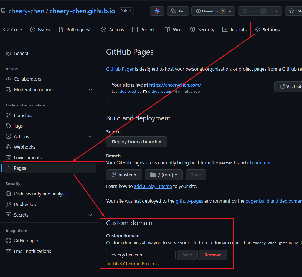Screen dimensions: 302x277
Task: Open the Security tab with shield icon
Action: pos(202,30)
